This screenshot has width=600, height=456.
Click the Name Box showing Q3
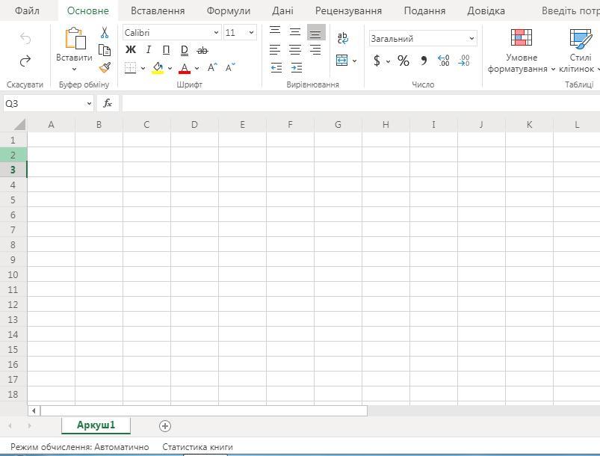click(49, 103)
